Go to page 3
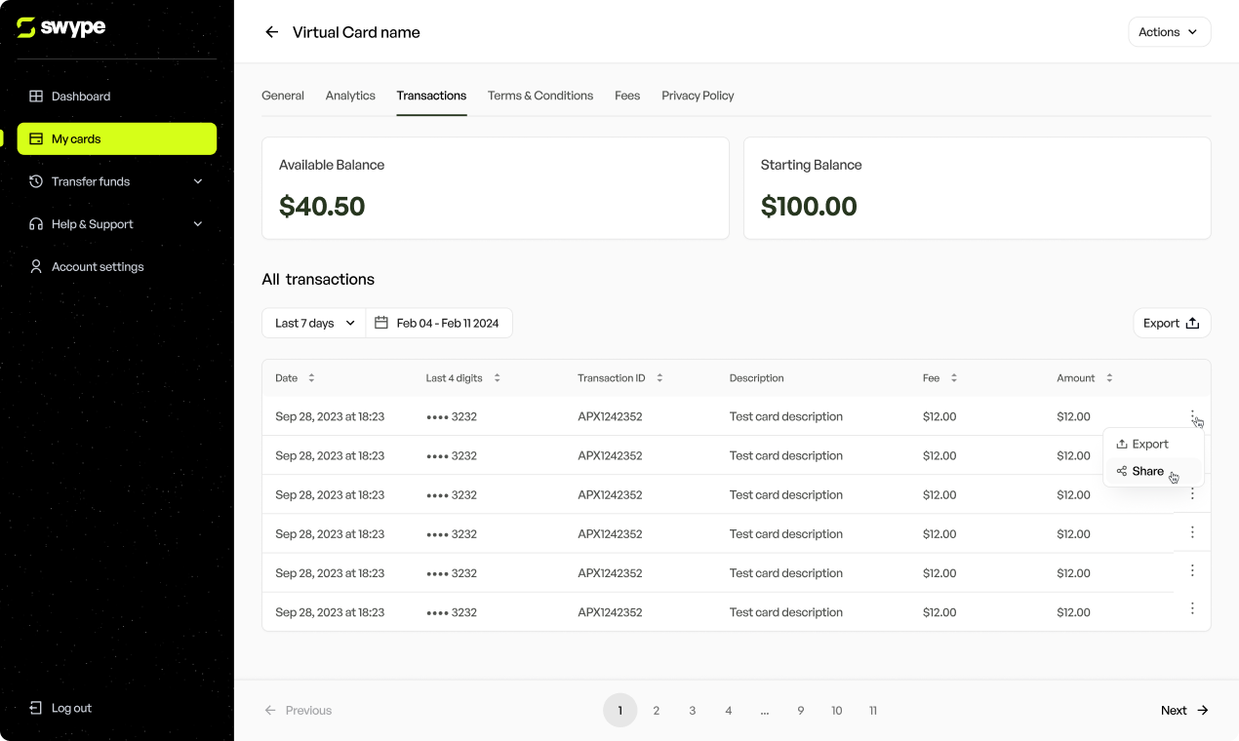The image size is (1239, 741). coord(692,711)
